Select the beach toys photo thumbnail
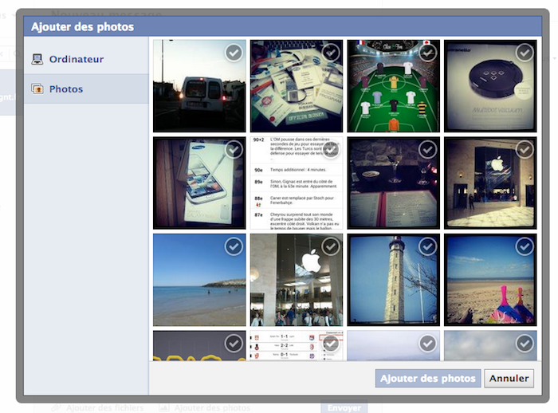The height and width of the screenshot is (413, 558). coord(489,280)
